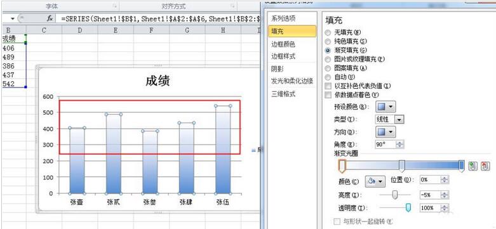The image size is (496, 229).
Task: Adjust the 亮度 brightness spinner arrows
Action: point(445,195)
